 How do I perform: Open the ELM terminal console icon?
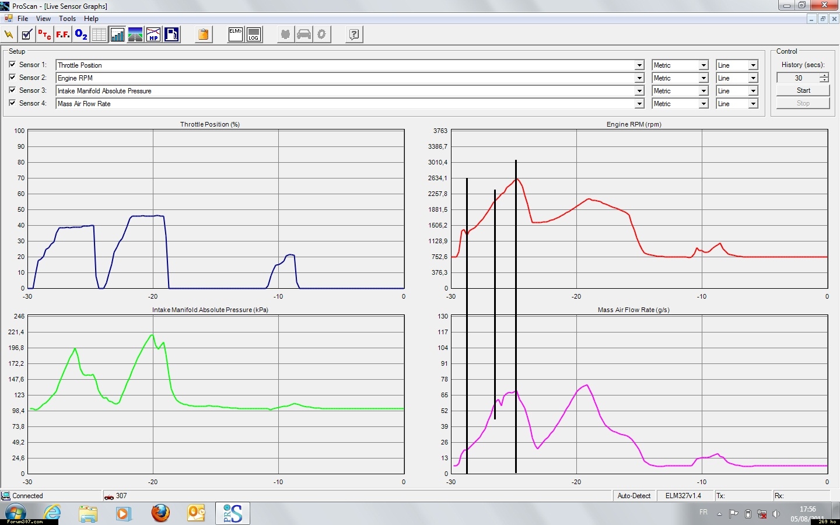tap(236, 35)
